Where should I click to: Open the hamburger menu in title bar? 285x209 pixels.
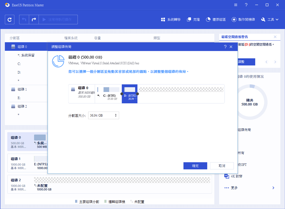tap(236, 5)
